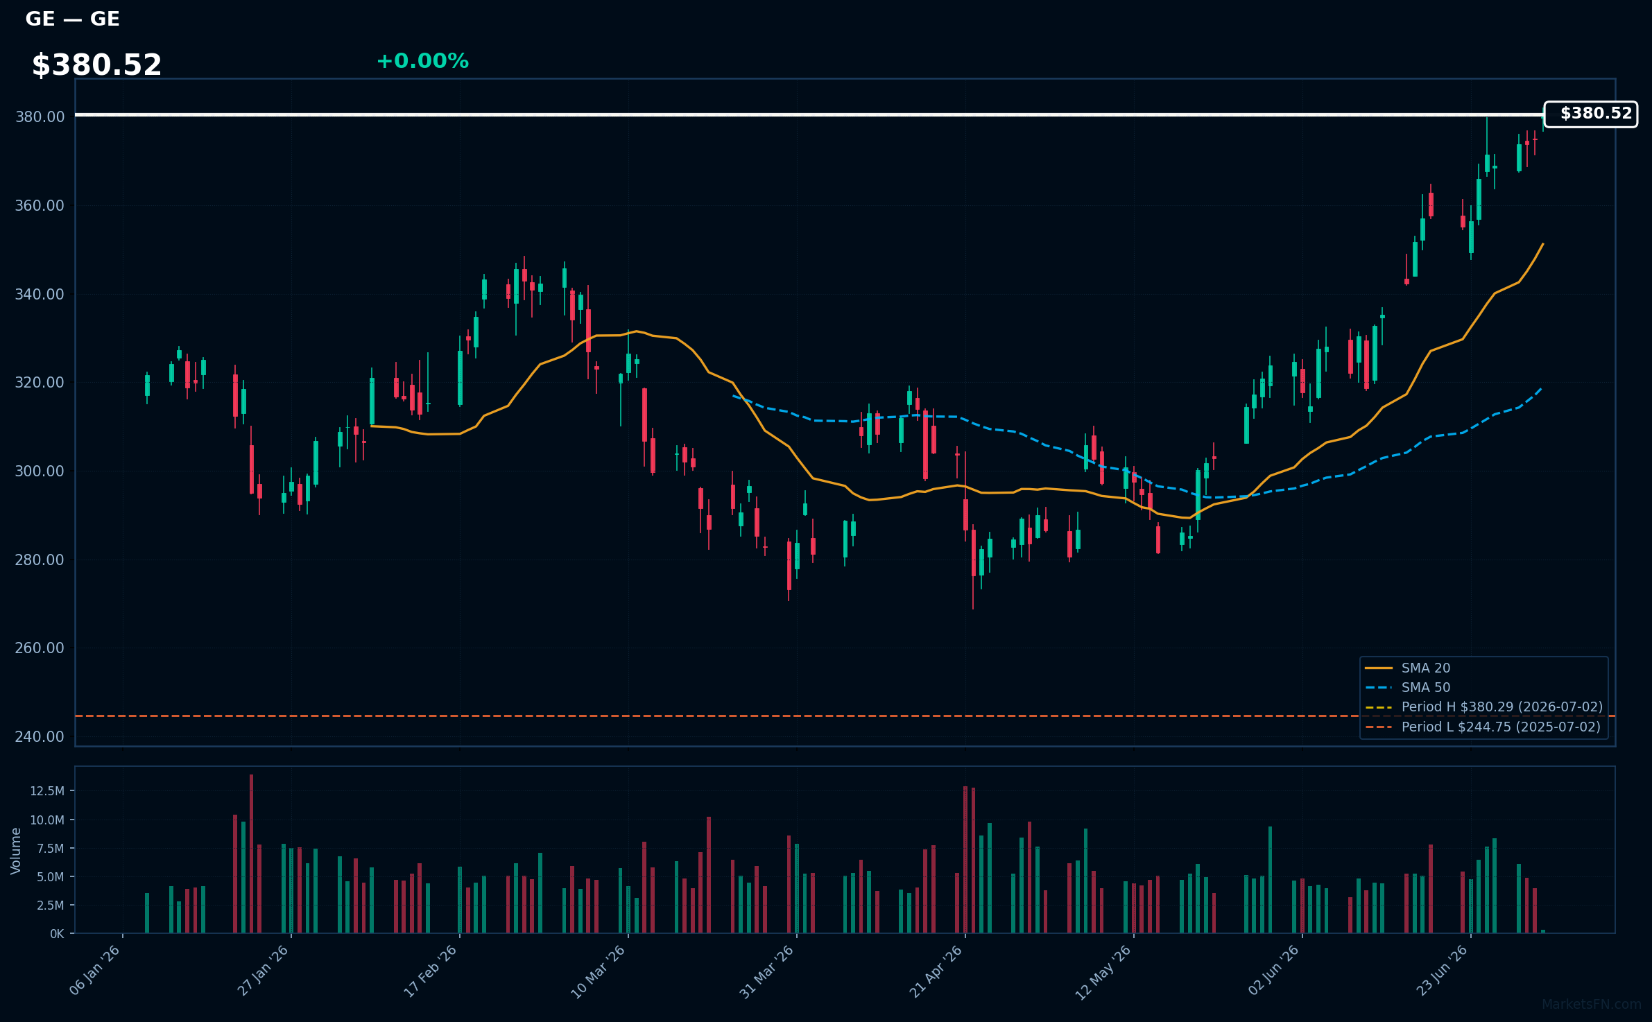Click the 0K volume axis label

tap(57, 934)
